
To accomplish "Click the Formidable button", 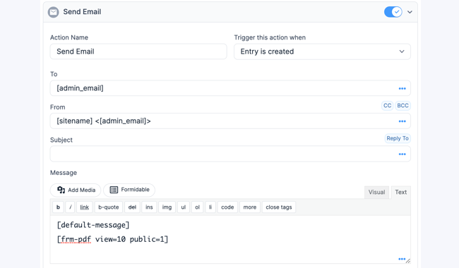I will click(x=129, y=190).
